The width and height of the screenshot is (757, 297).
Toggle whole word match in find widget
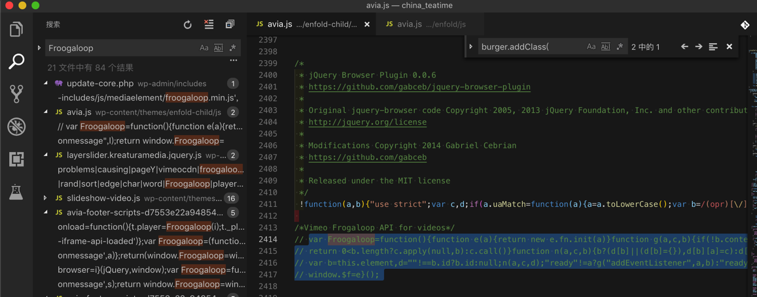pos(605,47)
